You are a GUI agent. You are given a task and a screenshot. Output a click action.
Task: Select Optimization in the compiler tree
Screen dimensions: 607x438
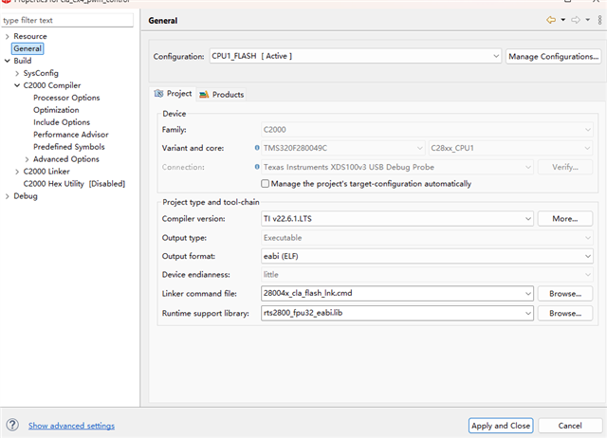(56, 110)
